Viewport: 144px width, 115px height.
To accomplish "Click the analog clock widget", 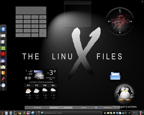I will pos(120,21).
